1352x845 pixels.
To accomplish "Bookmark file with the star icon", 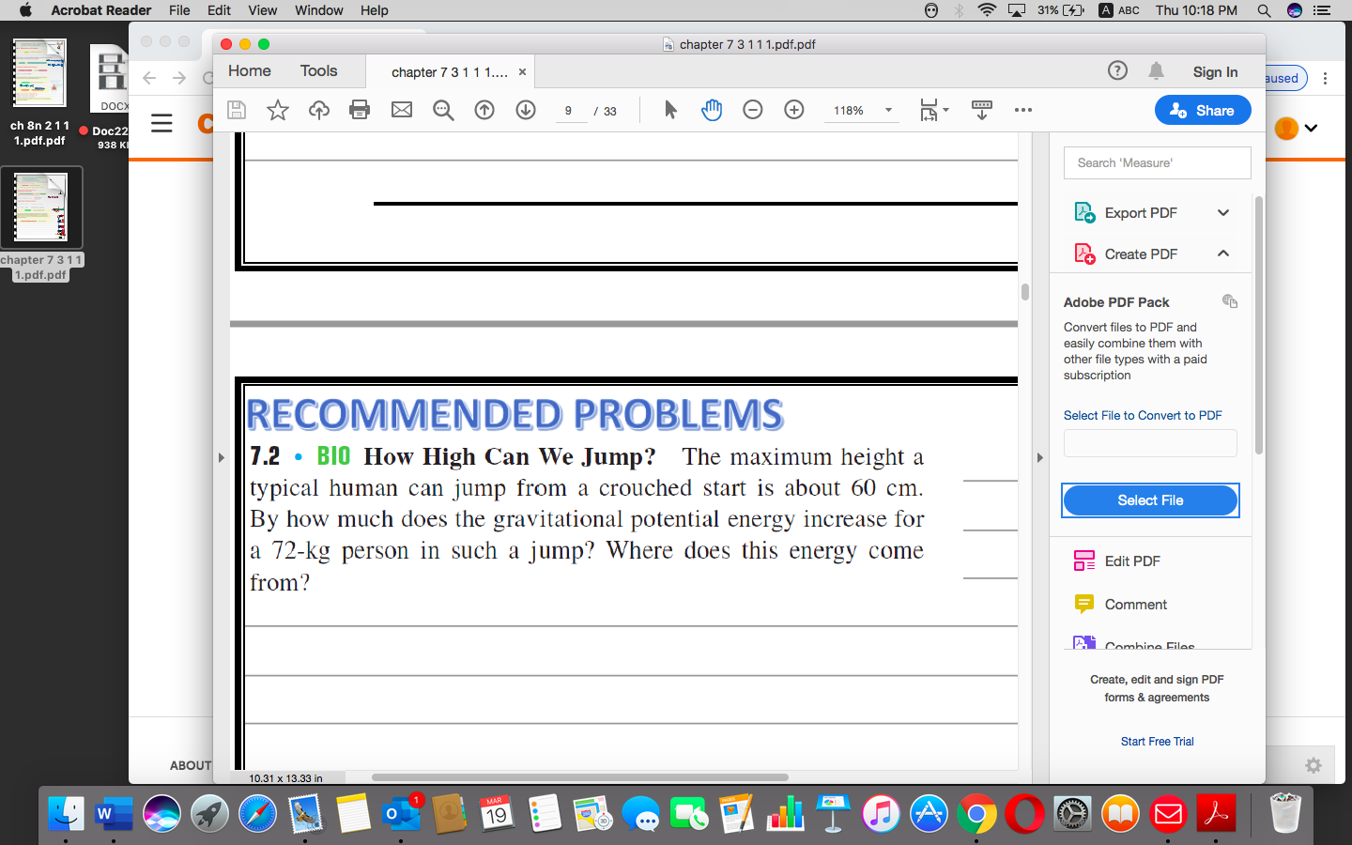I will [278, 110].
